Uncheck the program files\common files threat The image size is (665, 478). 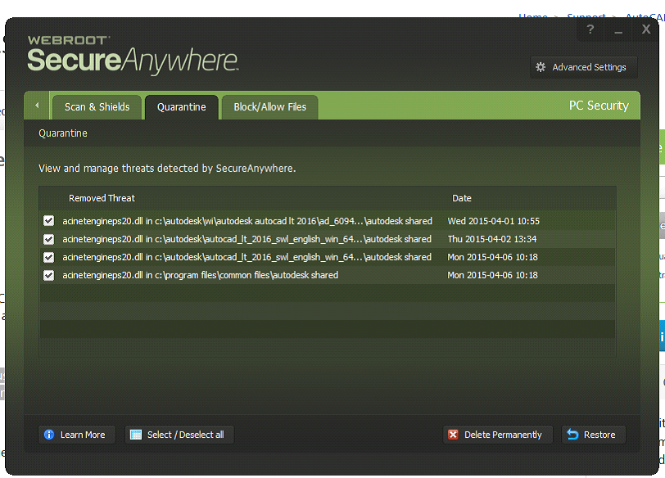pyautogui.click(x=49, y=276)
